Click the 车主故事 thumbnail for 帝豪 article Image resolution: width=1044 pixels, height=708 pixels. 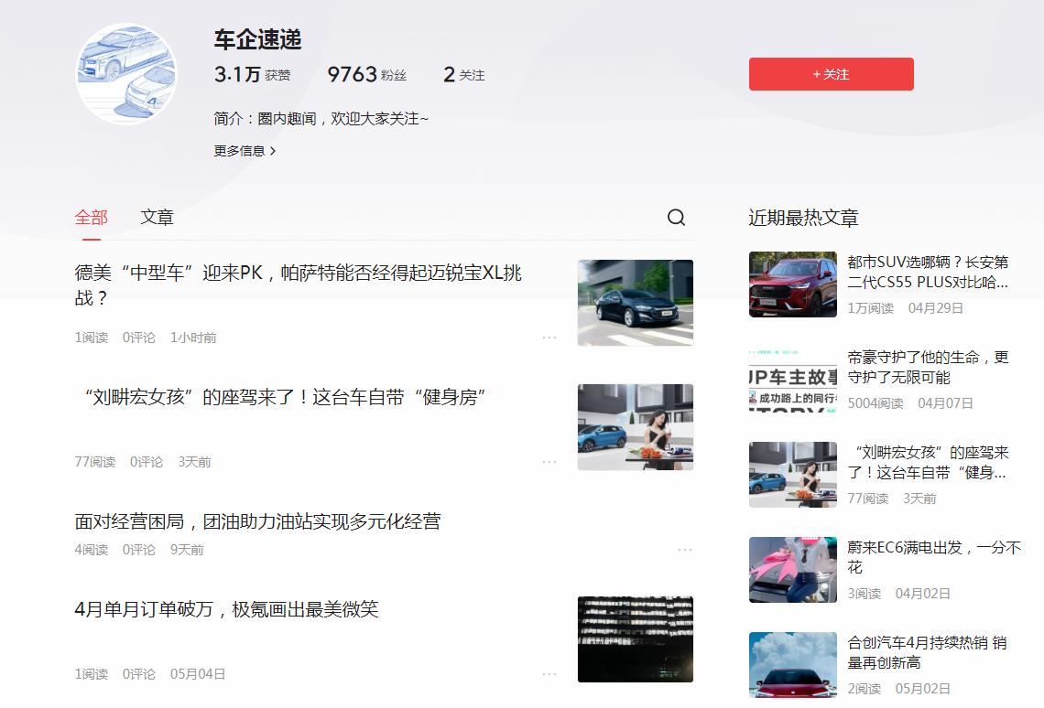click(x=792, y=379)
